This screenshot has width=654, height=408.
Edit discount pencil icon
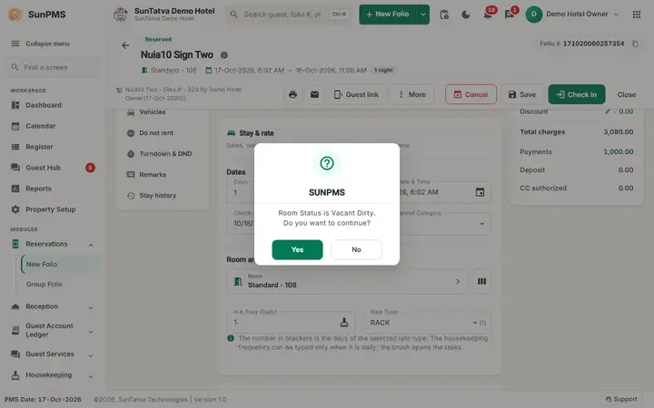click(x=608, y=112)
